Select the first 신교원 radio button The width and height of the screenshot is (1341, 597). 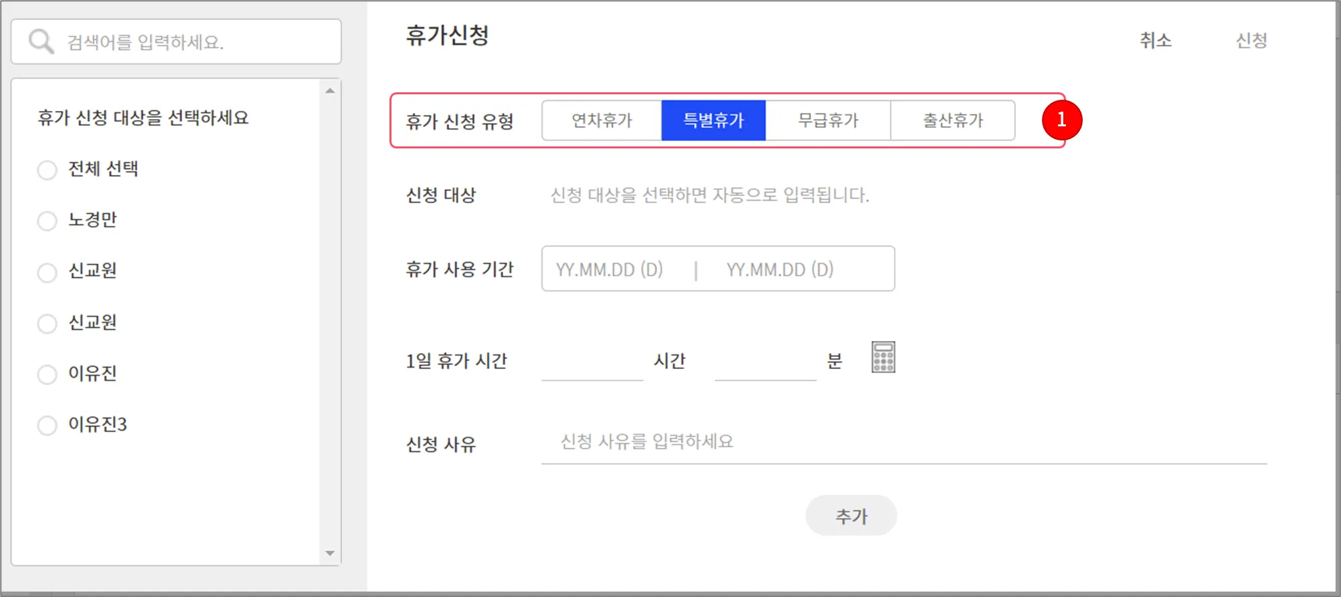[47, 272]
